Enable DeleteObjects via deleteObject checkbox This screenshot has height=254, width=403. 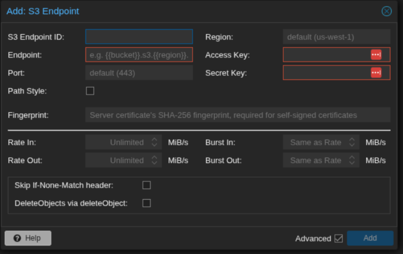pyautogui.click(x=146, y=203)
